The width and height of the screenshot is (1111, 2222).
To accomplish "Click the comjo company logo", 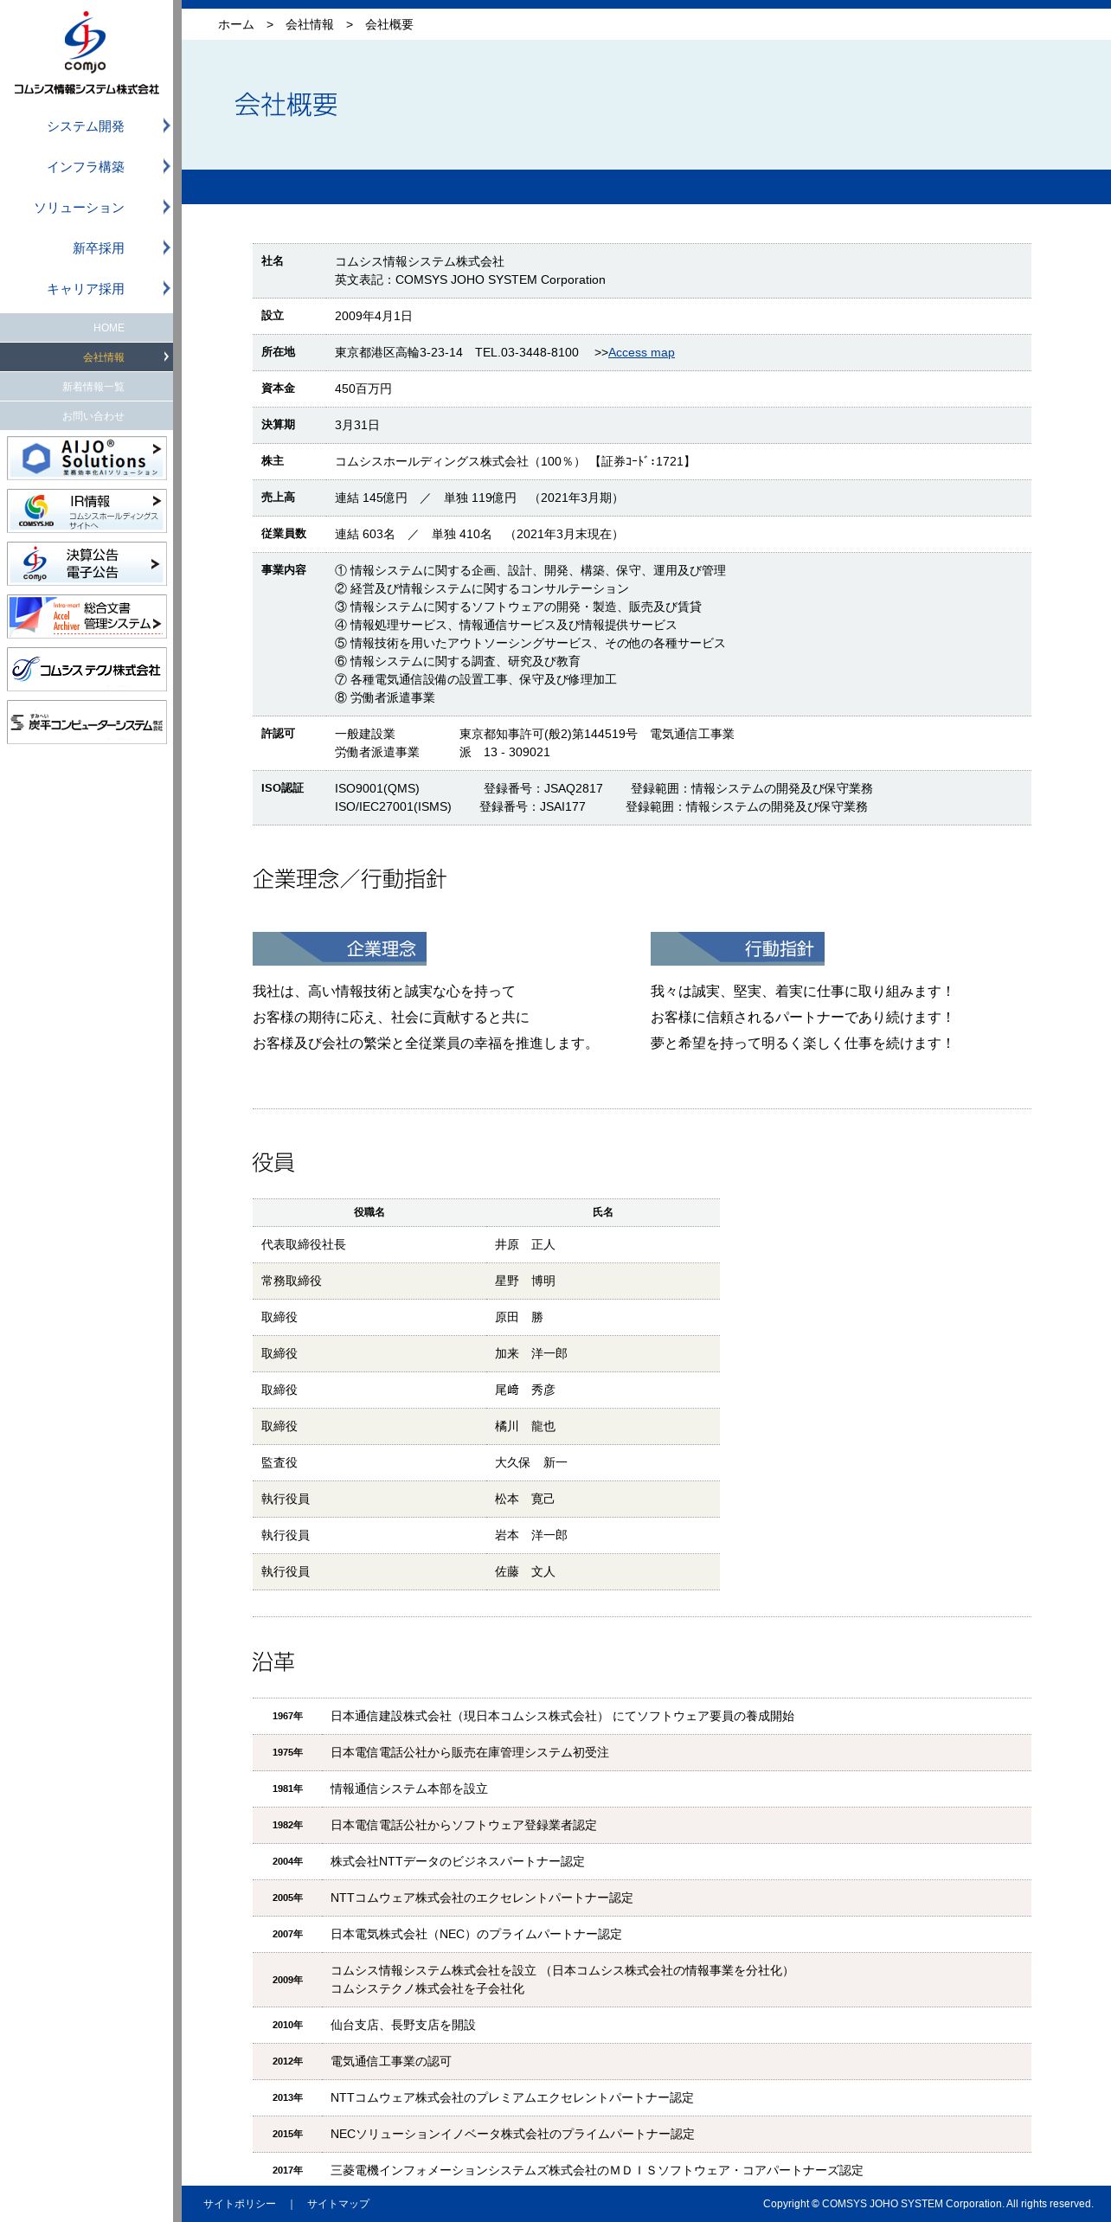I will pyautogui.click(x=86, y=53).
